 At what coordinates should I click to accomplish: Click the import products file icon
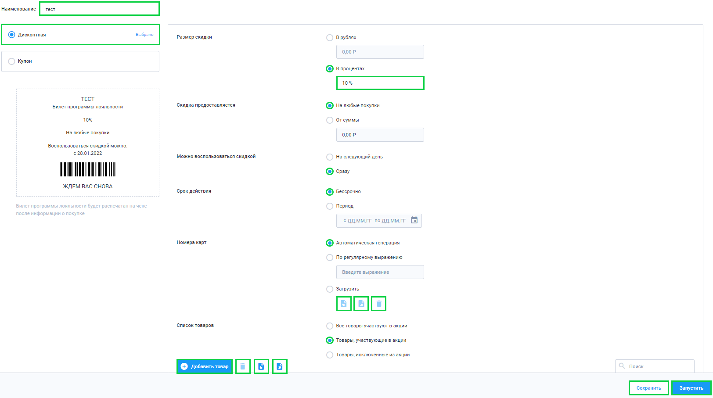coord(261,366)
